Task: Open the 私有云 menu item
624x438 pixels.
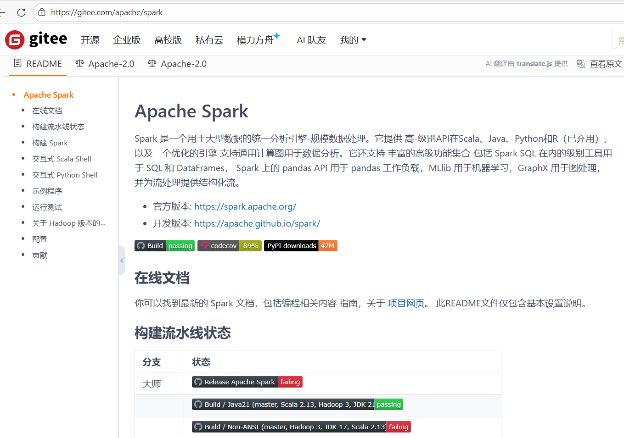Action: pos(209,40)
